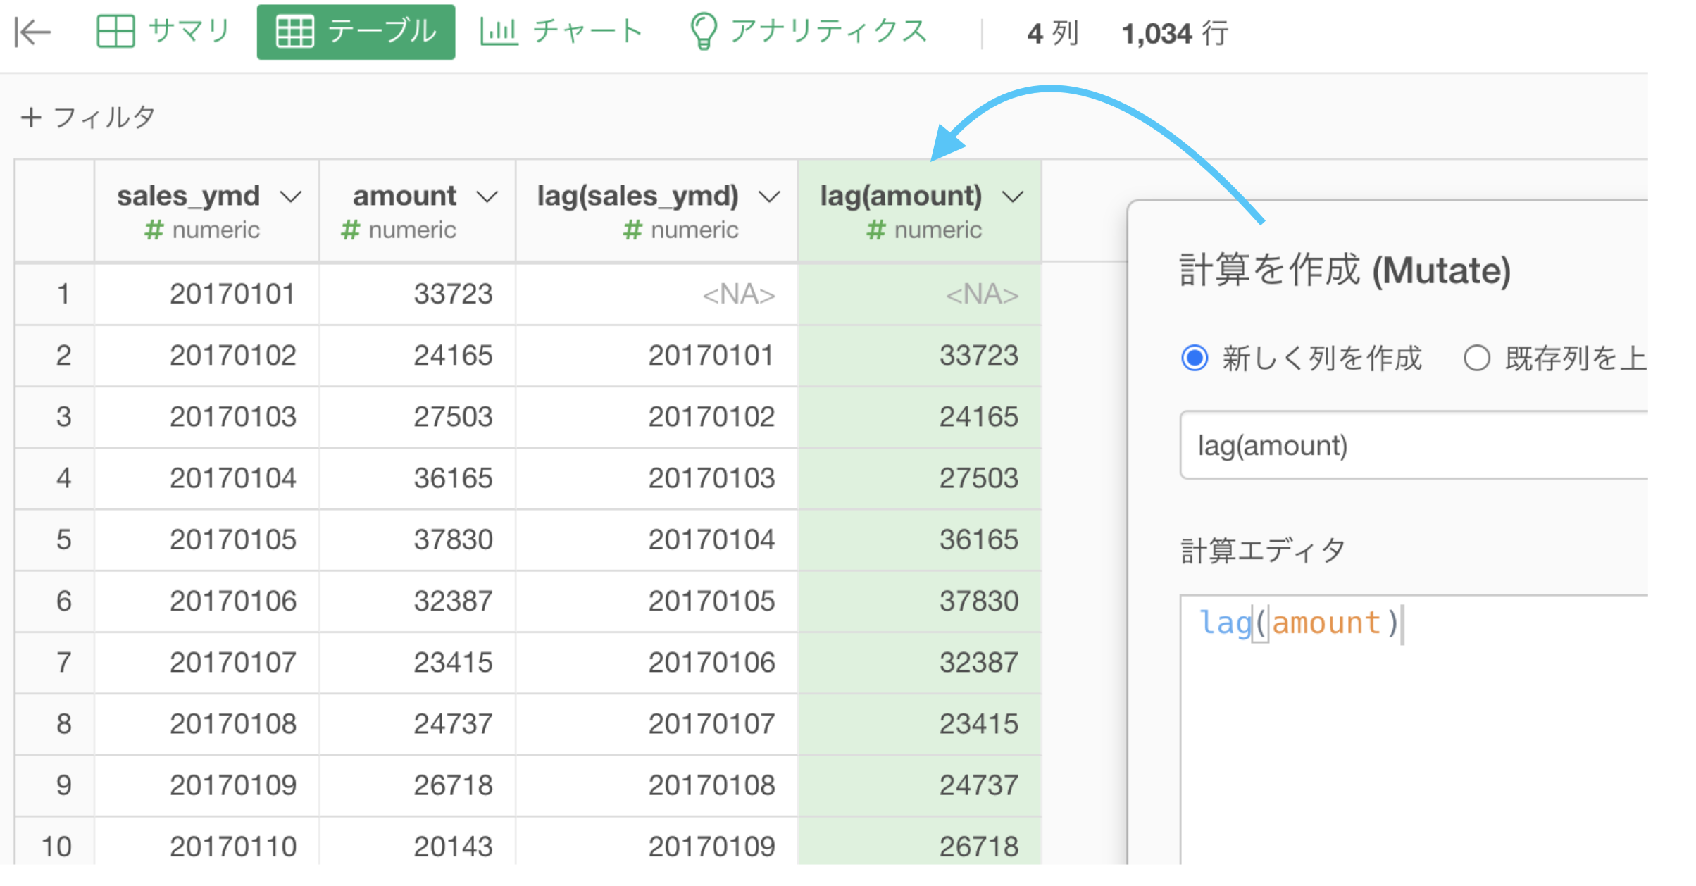Select the amount column header
The image size is (1696, 886).
[x=418, y=211]
